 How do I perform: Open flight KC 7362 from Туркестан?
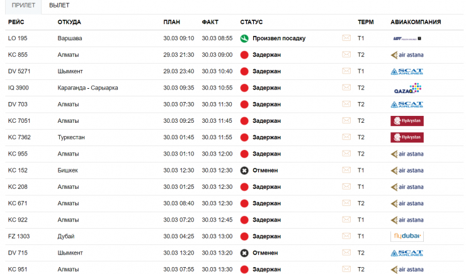pos(18,137)
